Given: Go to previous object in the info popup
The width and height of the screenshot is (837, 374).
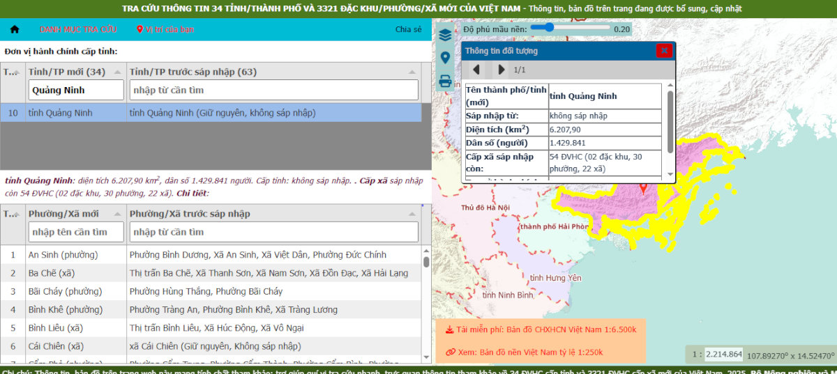Looking at the screenshot, I should [476, 70].
